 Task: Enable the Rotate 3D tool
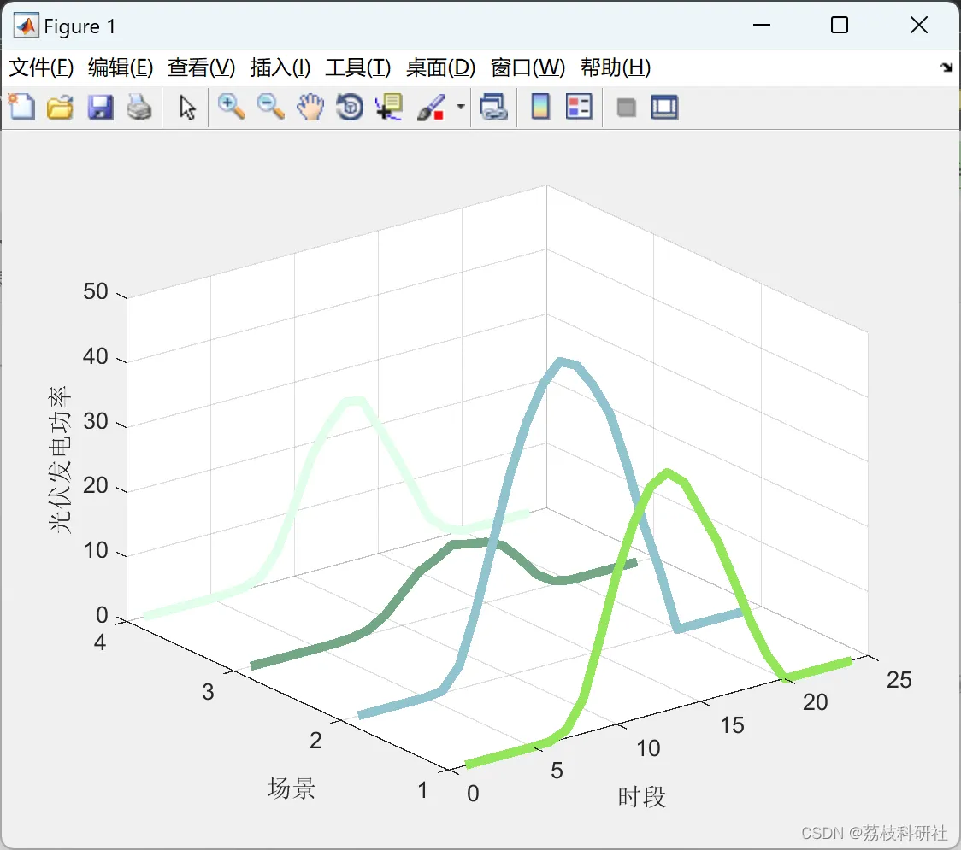click(x=350, y=107)
